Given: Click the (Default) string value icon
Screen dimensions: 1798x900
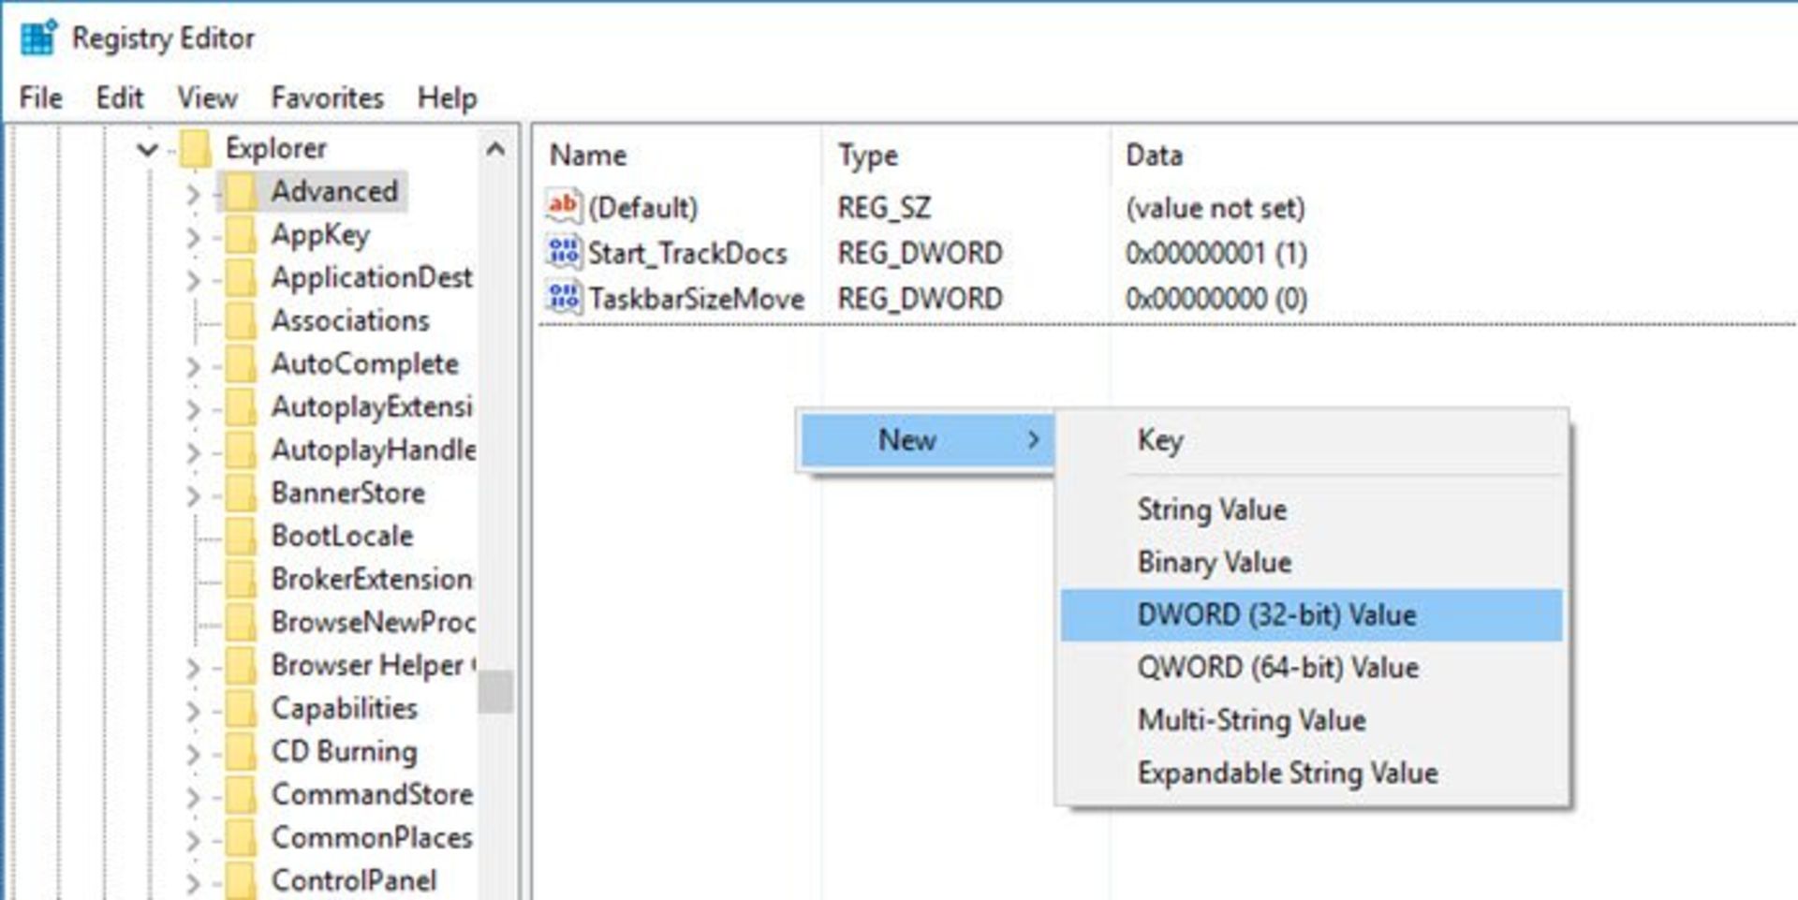Looking at the screenshot, I should pos(564,206).
